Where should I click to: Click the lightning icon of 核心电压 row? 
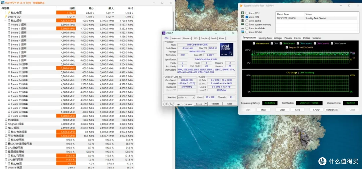point(9,13)
